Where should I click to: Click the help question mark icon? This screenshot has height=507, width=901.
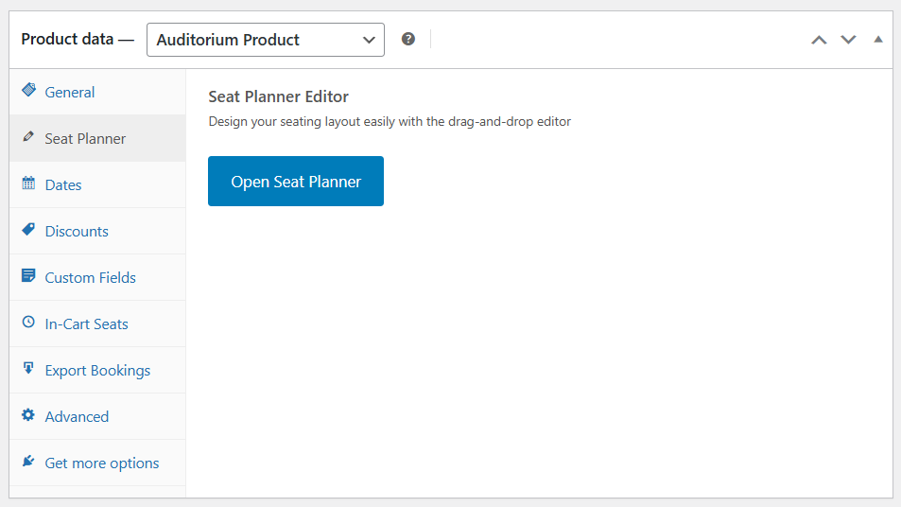tap(408, 39)
